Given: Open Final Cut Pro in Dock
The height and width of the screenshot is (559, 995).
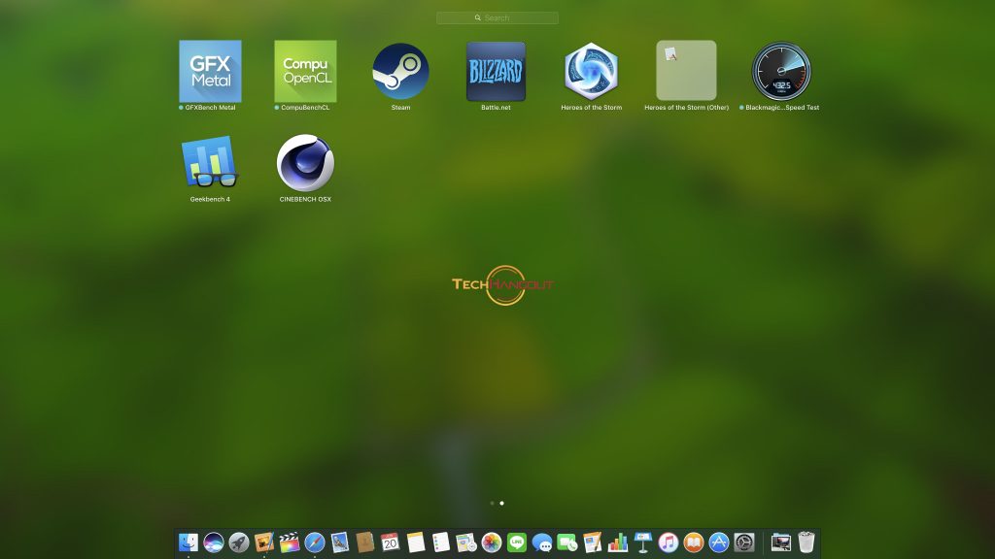Looking at the screenshot, I should 290,543.
